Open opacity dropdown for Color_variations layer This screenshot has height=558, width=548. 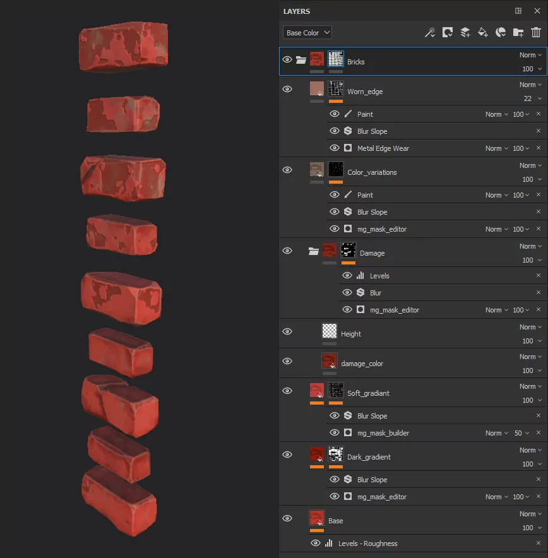[x=532, y=179]
